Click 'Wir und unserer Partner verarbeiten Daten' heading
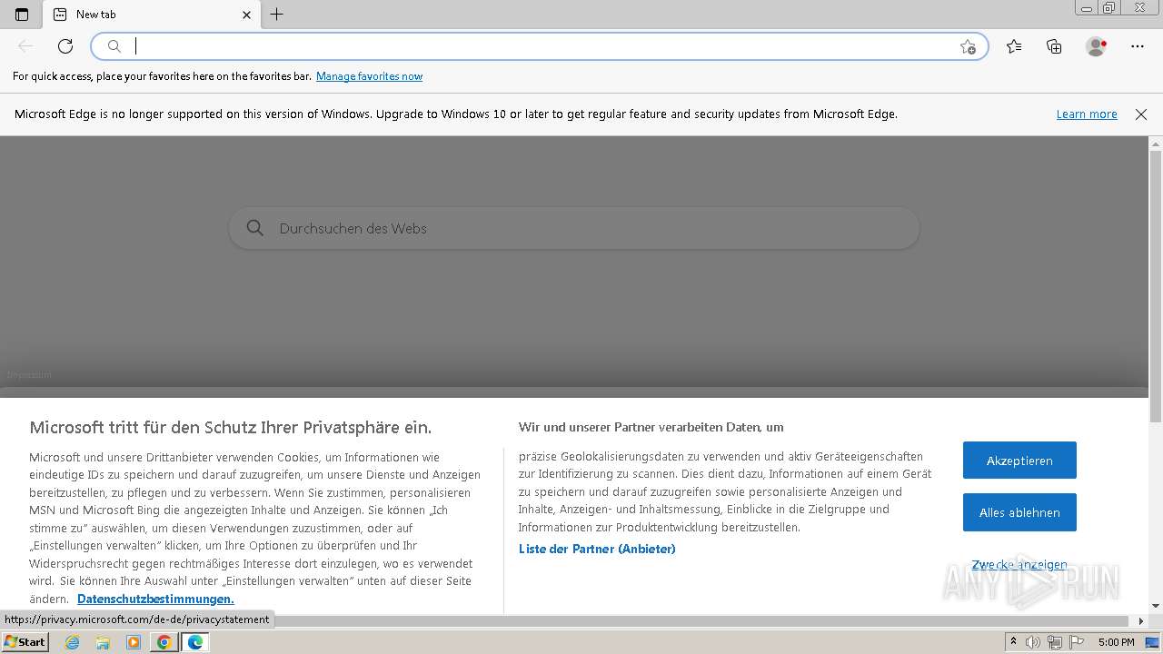Viewport: 1163px width, 654px height. click(x=651, y=427)
